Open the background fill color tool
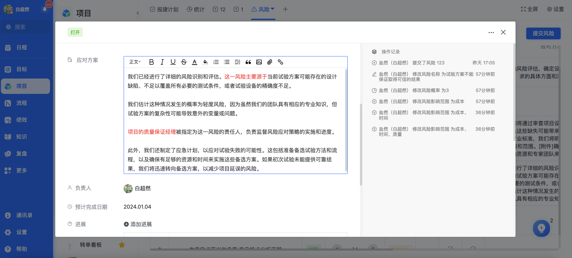Image resolution: width=572 pixels, height=258 pixels. coord(205,62)
